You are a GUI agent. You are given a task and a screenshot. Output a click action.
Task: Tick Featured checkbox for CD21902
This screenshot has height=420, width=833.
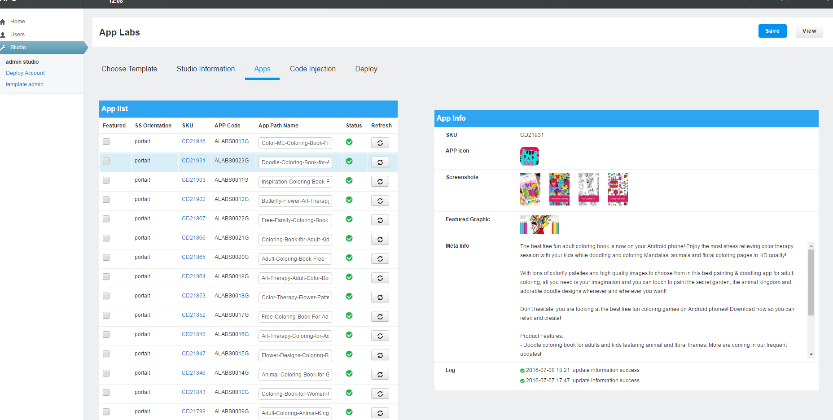pyautogui.click(x=106, y=200)
